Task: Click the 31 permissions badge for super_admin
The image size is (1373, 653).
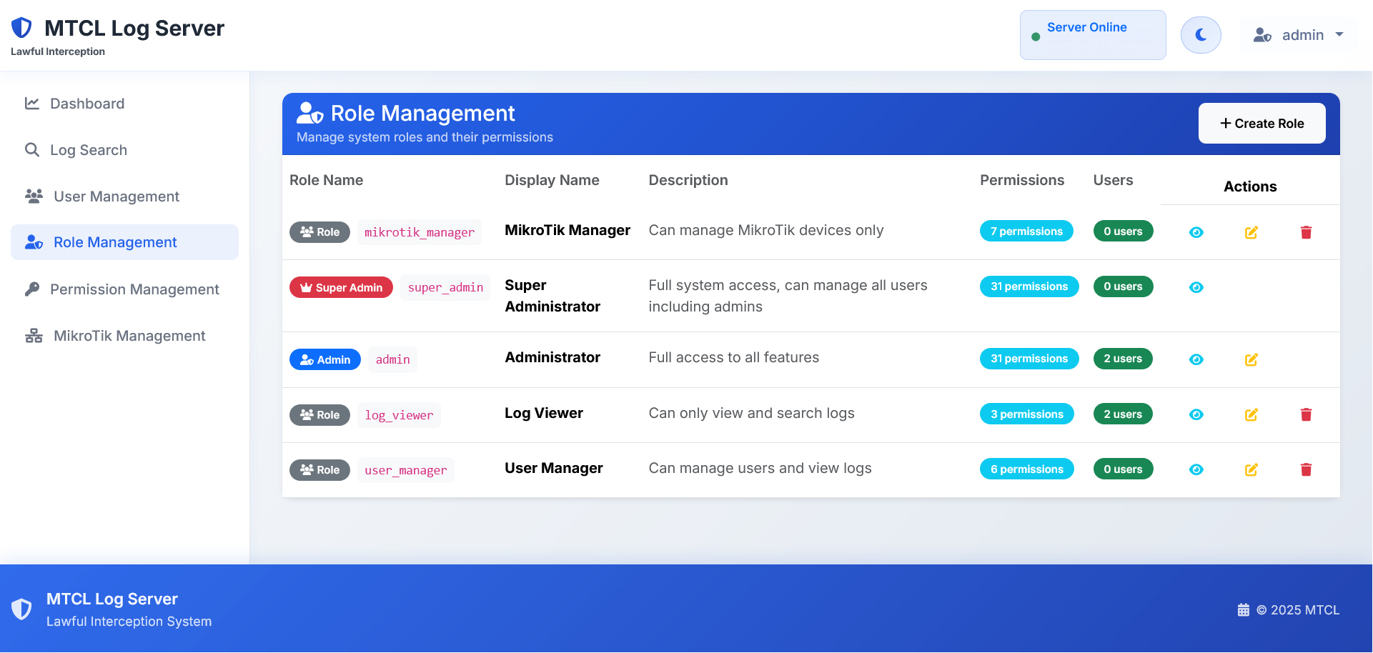Action: tap(1028, 286)
